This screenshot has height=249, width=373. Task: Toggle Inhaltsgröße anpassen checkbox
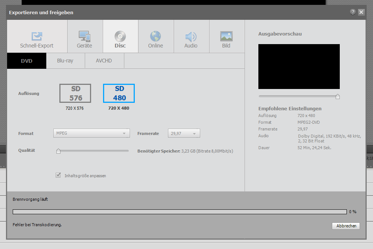[x=58, y=175]
